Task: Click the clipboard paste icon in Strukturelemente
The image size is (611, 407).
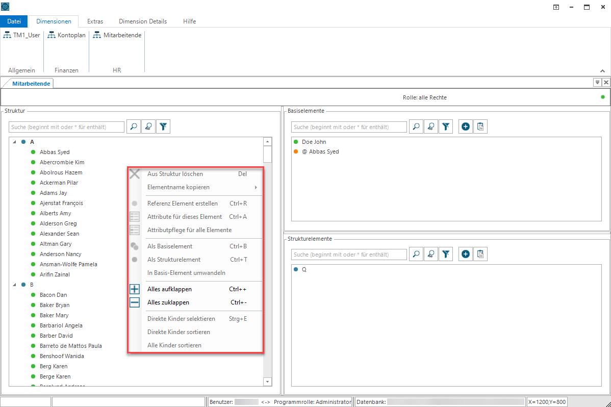Action: point(480,254)
